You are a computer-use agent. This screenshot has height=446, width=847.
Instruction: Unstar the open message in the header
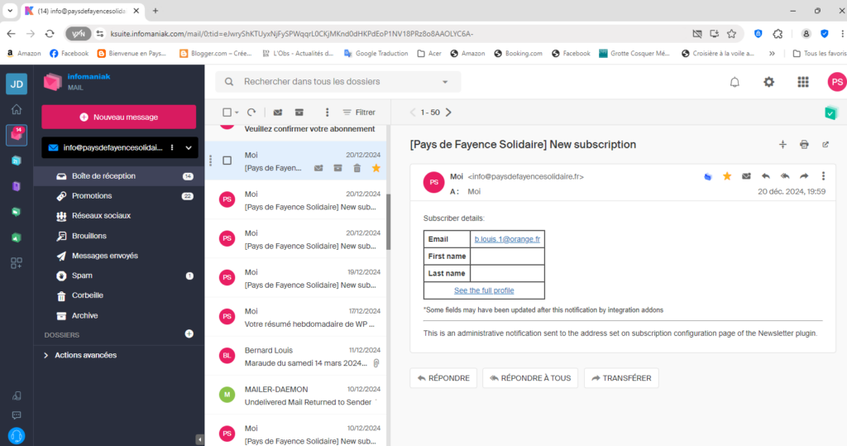point(727,176)
